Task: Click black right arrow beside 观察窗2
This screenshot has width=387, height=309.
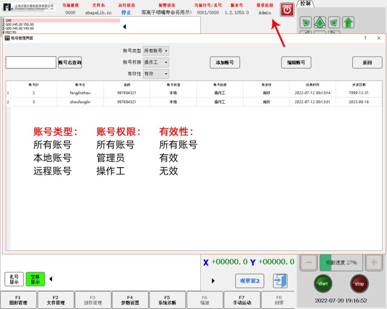Action: point(213,281)
